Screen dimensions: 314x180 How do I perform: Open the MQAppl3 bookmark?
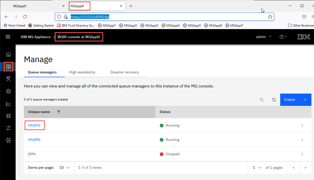(149, 25)
